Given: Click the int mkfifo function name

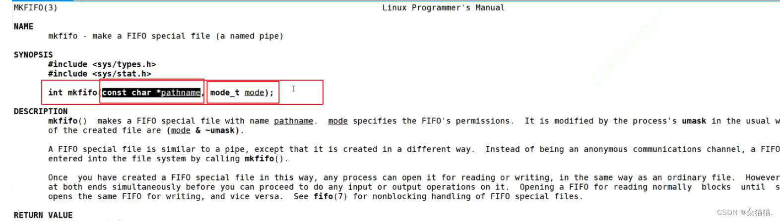Looking at the screenshot, I should [72, 93].
